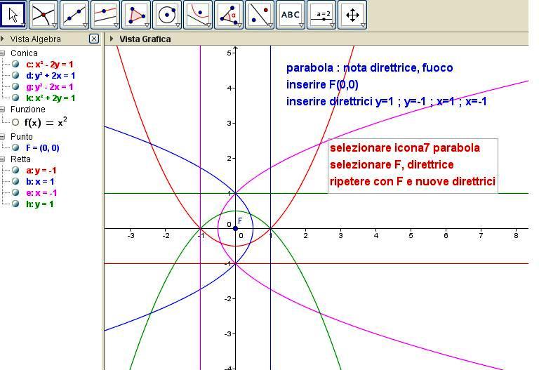Open dropdown arrow of Polygon tool
The height and width of the screenshot is (370, 539).
(x=147, y=25)
